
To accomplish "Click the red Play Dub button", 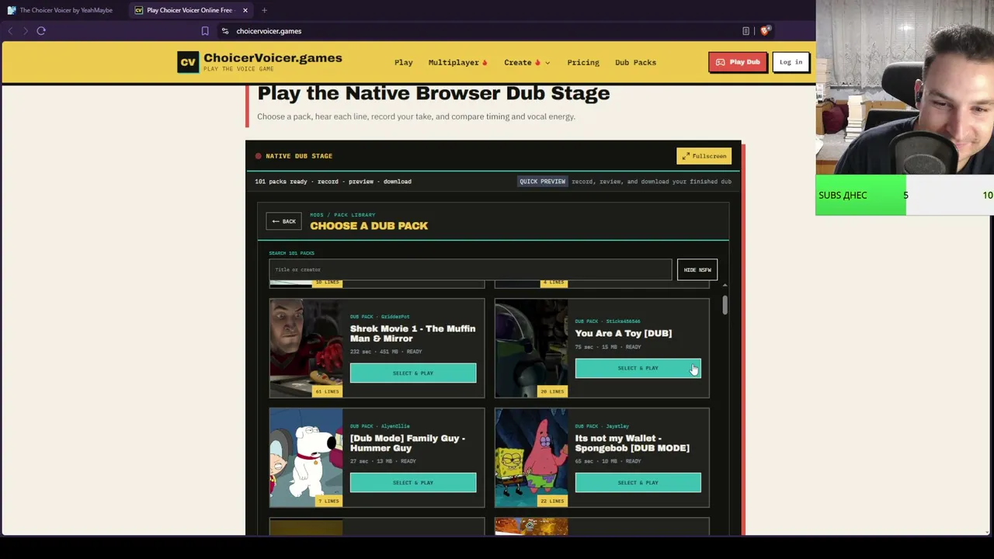I will pyautogui.click(x=737, y=62).
